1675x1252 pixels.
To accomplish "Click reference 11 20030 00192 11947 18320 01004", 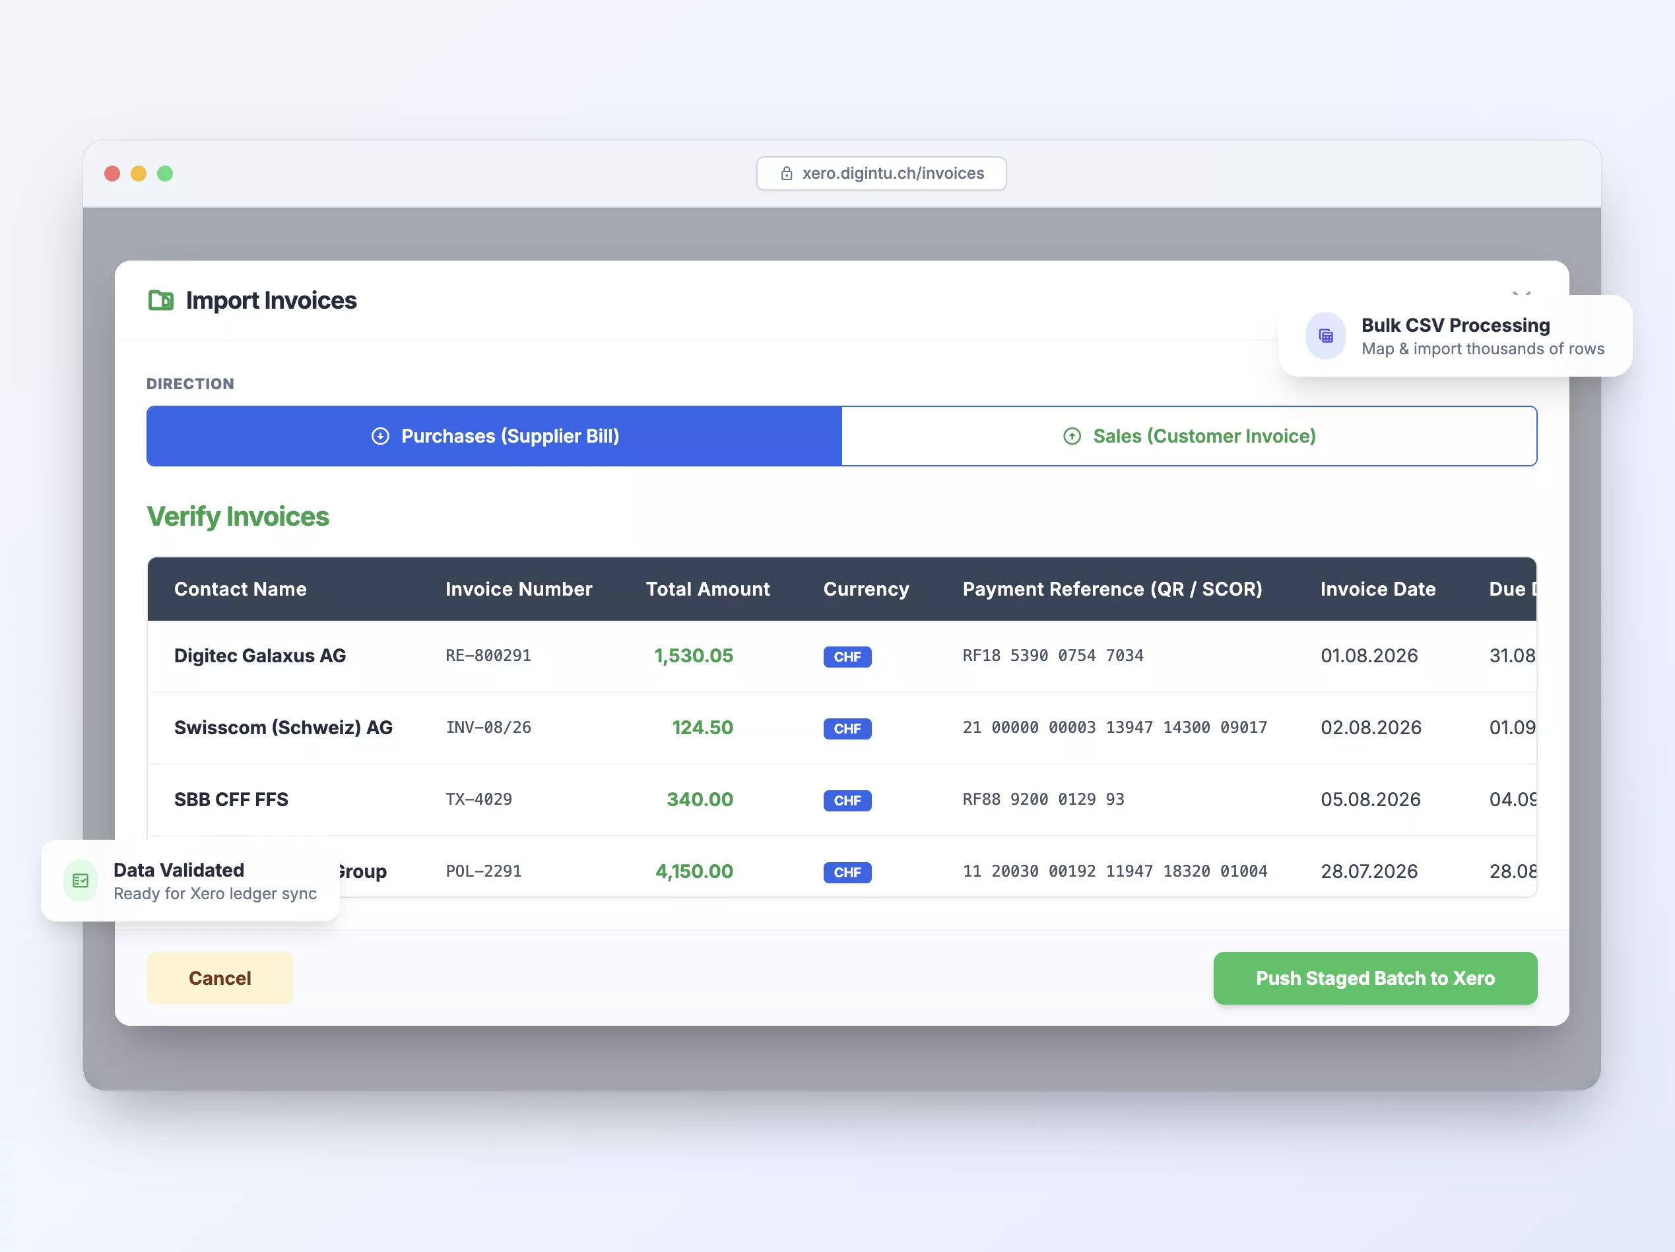I will [x=1115, y=871].
